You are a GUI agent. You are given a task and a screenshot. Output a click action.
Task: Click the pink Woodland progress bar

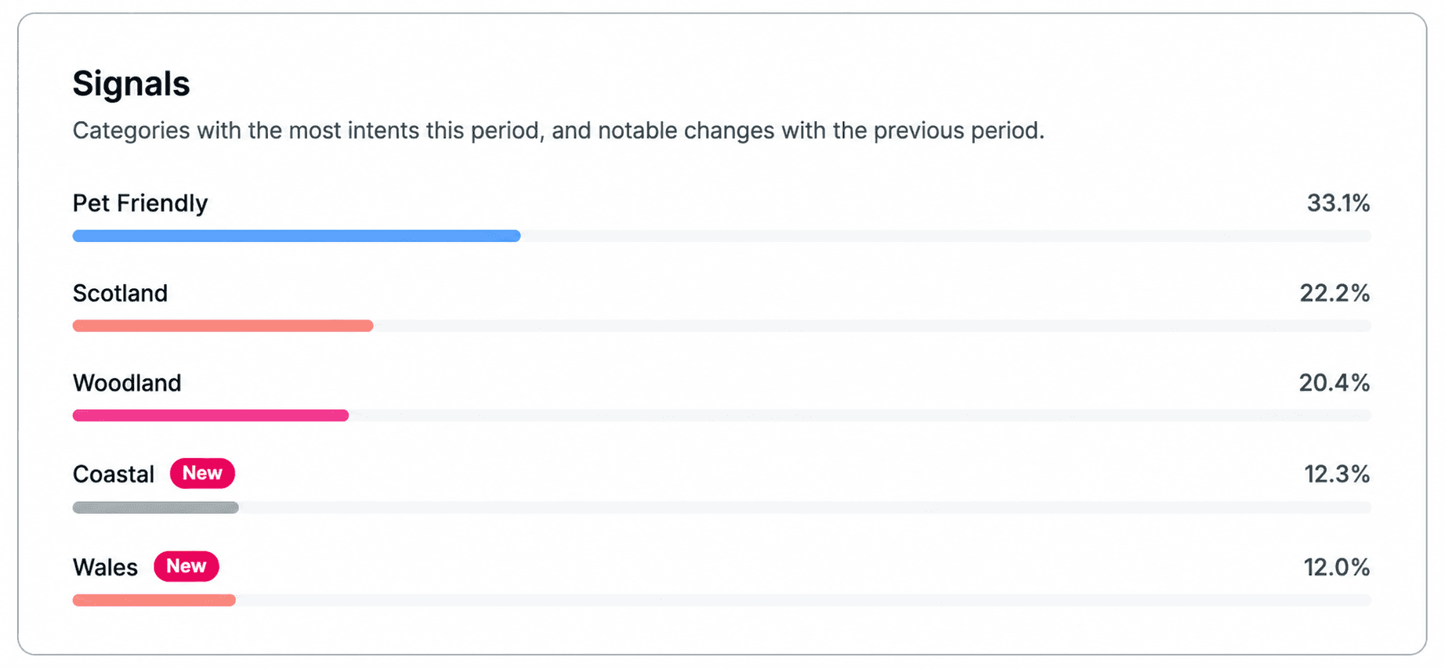[x=210, y=416]
